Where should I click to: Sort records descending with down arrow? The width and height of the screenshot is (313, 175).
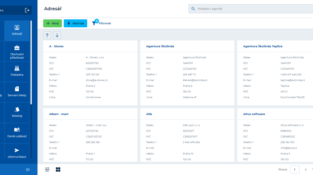pos(57,35)
